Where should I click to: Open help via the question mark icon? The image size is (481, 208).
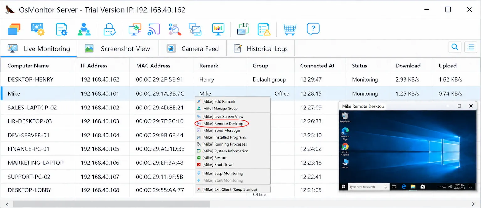[313, 29]
